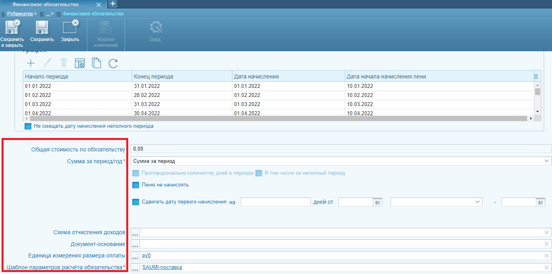Add a new schedule row with plus icon
The height and width of the screenshot is (274, 552).
click(x=31, y=63)
